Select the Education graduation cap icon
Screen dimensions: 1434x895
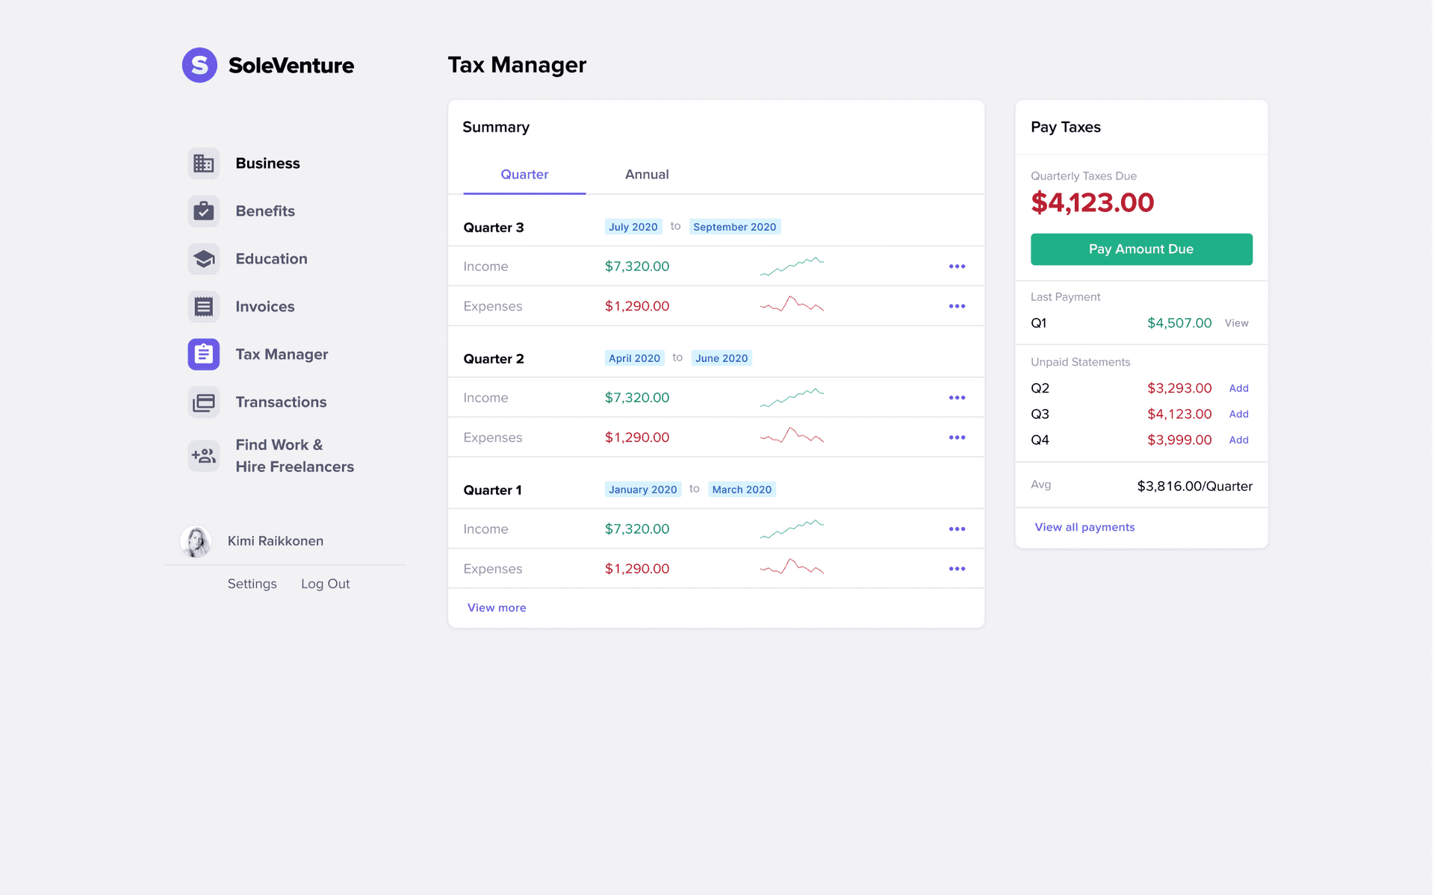click(203, 259)
